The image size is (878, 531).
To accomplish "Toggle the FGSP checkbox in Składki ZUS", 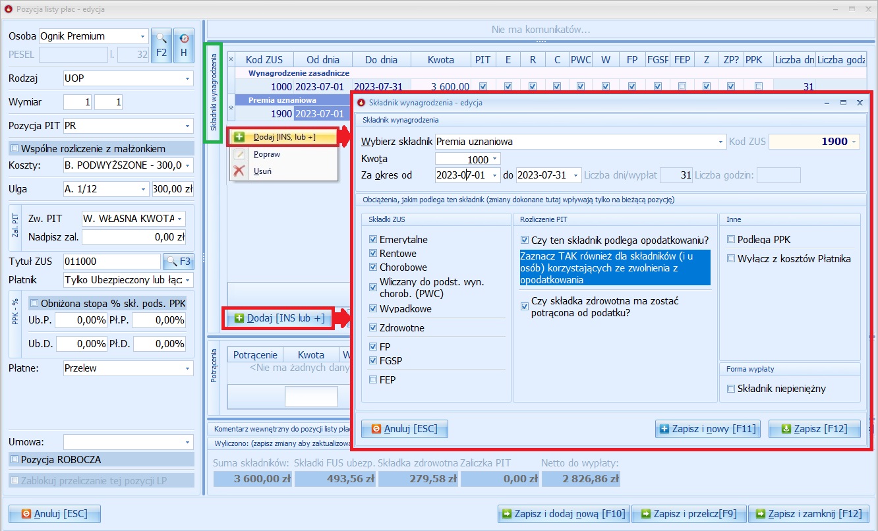I will 373,360.
